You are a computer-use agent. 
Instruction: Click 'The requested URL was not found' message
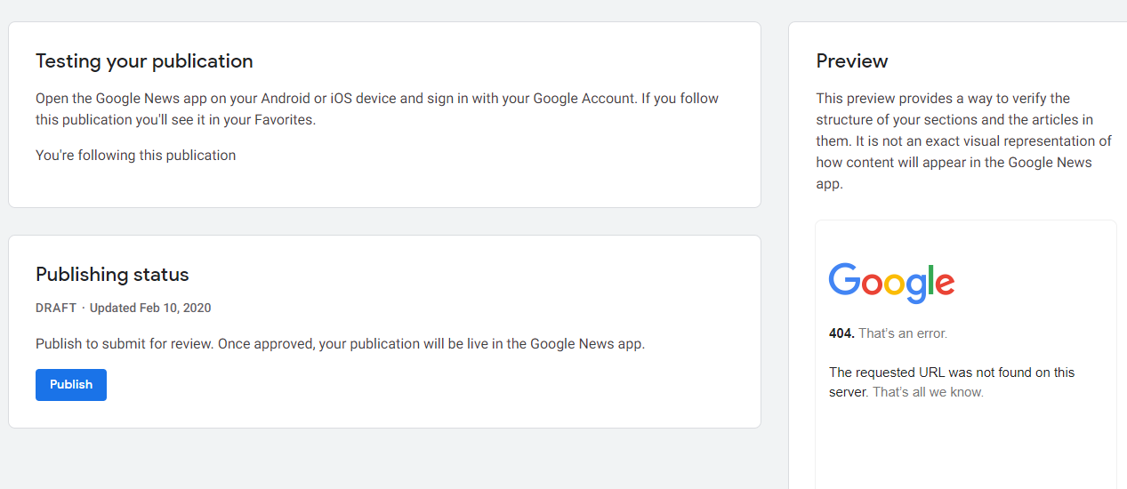coord(952,373)
